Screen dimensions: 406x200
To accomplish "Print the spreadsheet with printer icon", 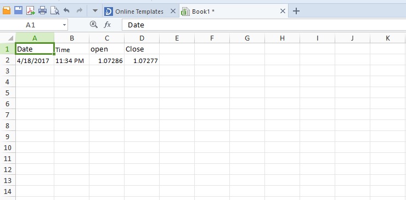I will click(x=42, y=10).
